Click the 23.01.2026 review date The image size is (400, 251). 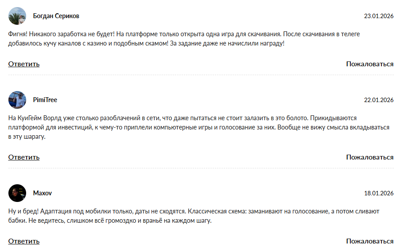tap(379, 16)
